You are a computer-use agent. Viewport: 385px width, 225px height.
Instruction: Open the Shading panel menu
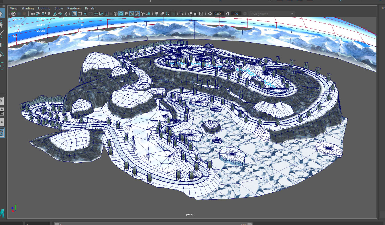pyautogui.click(x=27, y=8)
